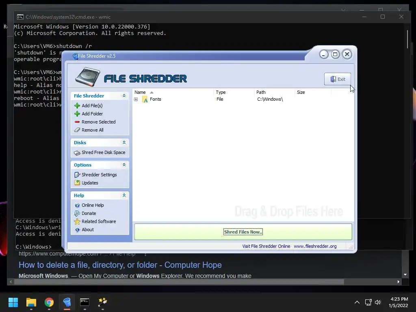Click the Online Help question mark icon
Viewport: 416px width, 312px height.
pyautogui.click(x=77, y=205)
